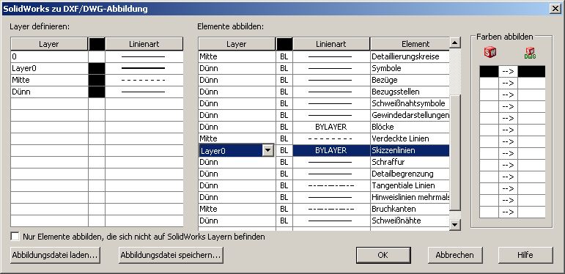
Task: Confirm with the OK button
Action: click(x=383, y=255)
